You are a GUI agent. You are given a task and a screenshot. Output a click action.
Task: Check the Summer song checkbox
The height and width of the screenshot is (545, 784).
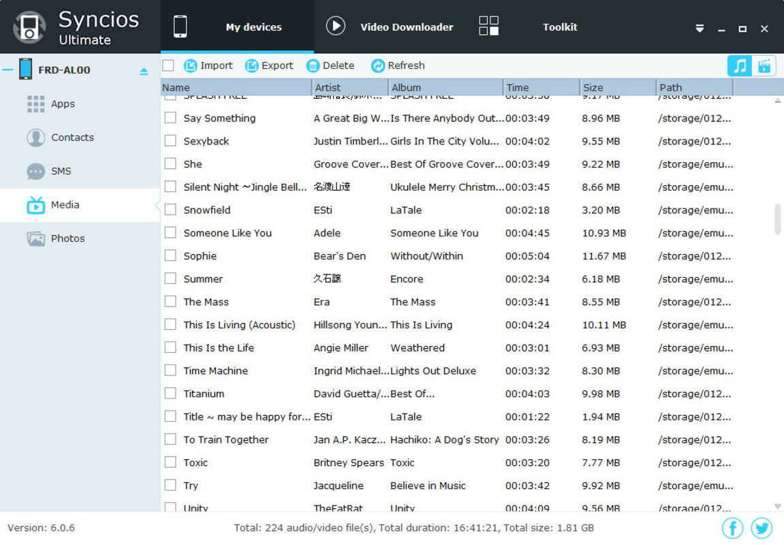click(170, 279)
